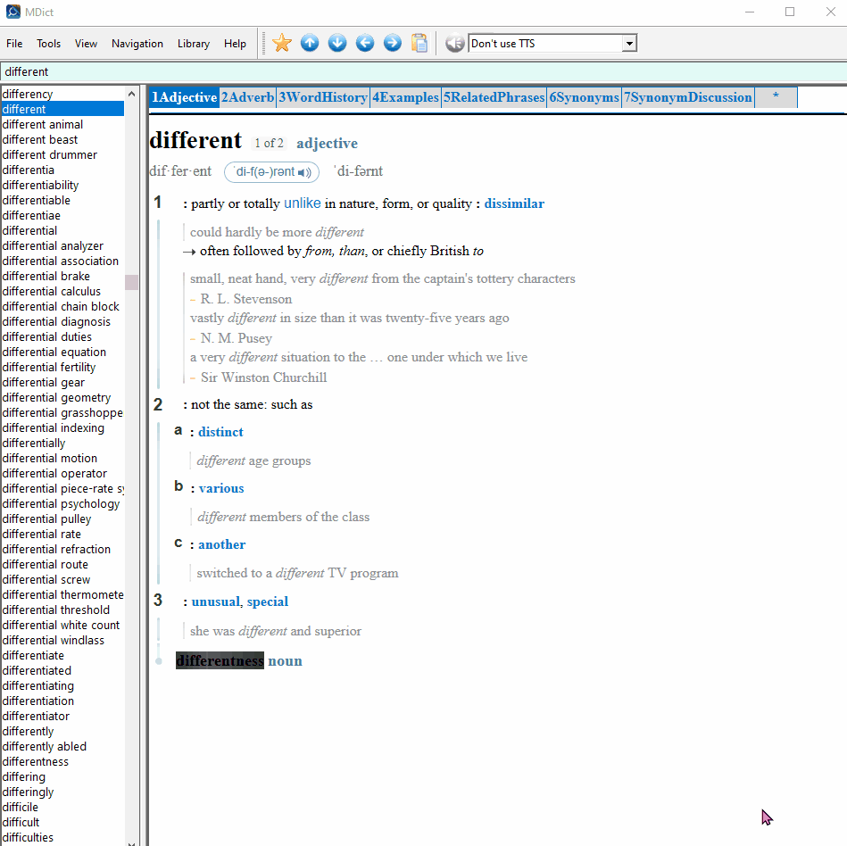Click the TTS speaker icon on toolbar
The width and height of the screenshot is (847, 846).
[x=454, y=42]
